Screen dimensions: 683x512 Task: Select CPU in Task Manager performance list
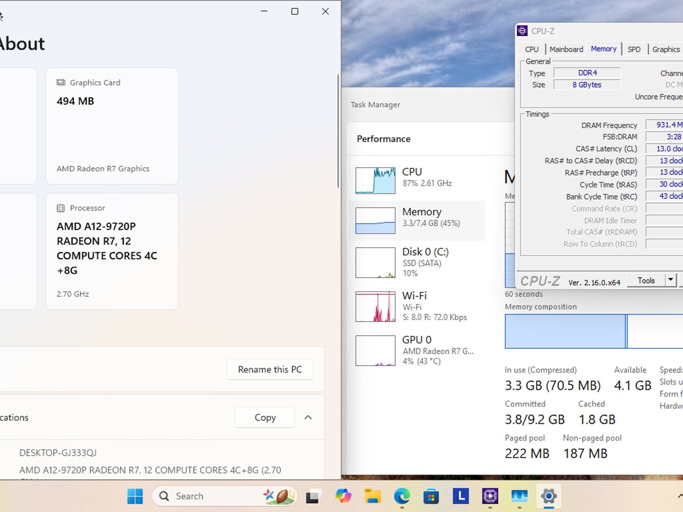click(417, 180)
